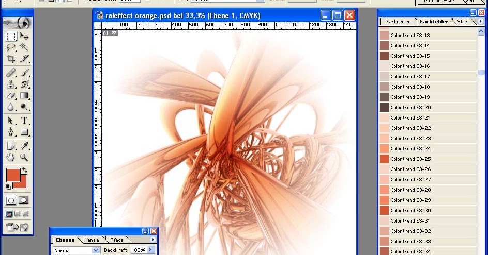This screenshot has height=255, width=488.
Task: Pick the Colortrend E3-15 swatch
Action: [x=385, y=56]
